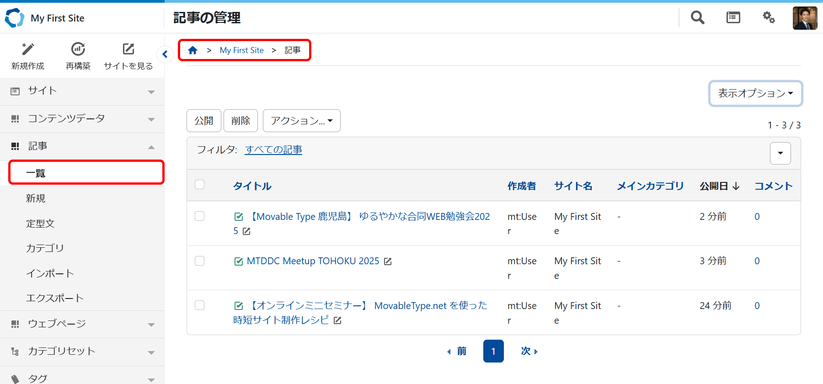This screenshot has height=384, width=823.
Task: Open the 表示オプション dropdown
Action: [755, 93]
